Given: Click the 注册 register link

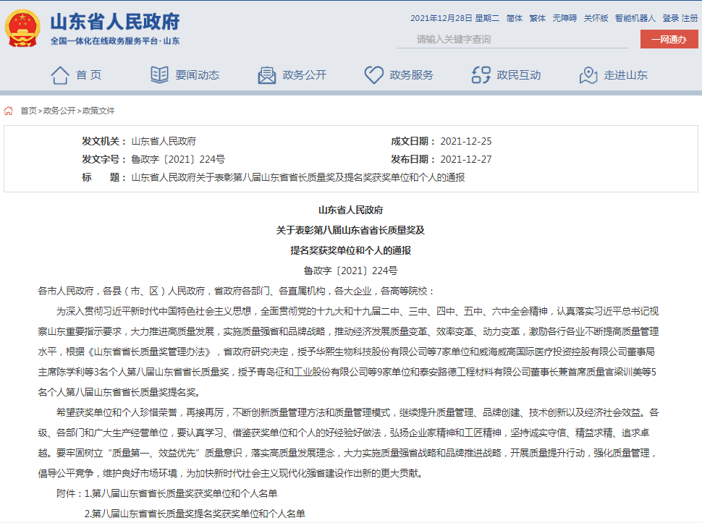Looking at the screenshot, I should click(690, 18).
